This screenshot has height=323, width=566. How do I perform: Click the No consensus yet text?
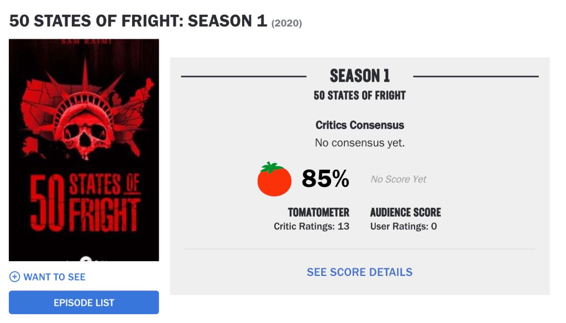tap(360, 142)
